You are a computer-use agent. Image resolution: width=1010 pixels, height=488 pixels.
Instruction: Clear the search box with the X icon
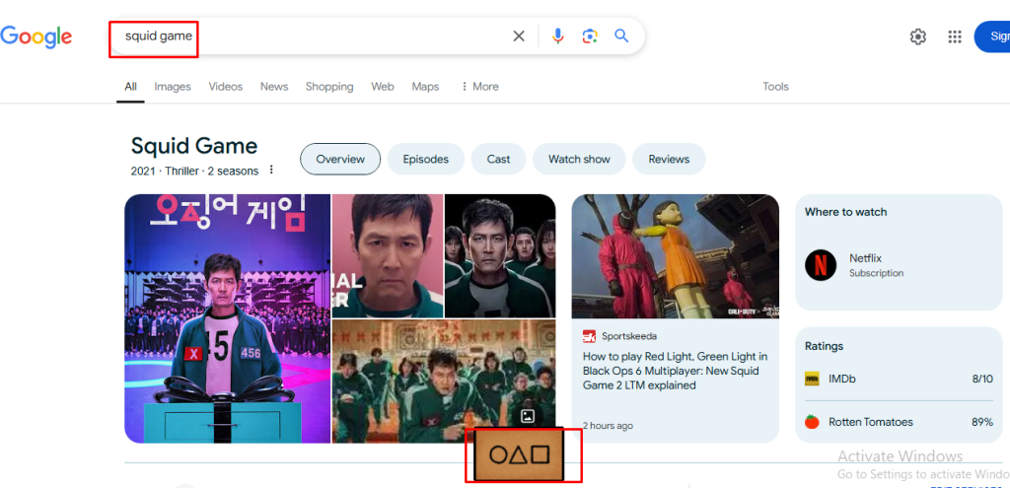(519, 36)
